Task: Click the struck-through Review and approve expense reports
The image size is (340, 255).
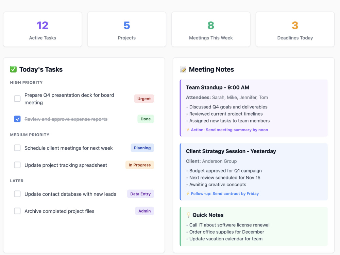Action: (66, 119)
